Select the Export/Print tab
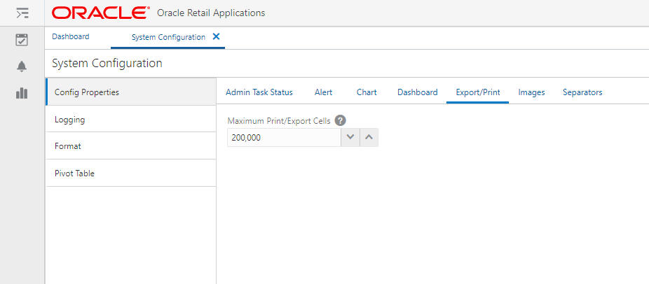This screenshot has height=284, width=649. point(478,92)
